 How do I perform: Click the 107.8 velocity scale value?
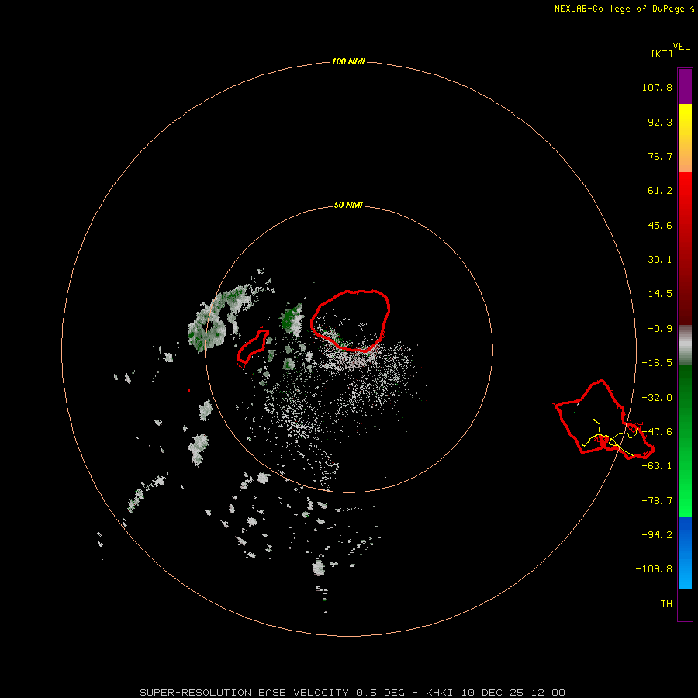(x=657, y=87)
